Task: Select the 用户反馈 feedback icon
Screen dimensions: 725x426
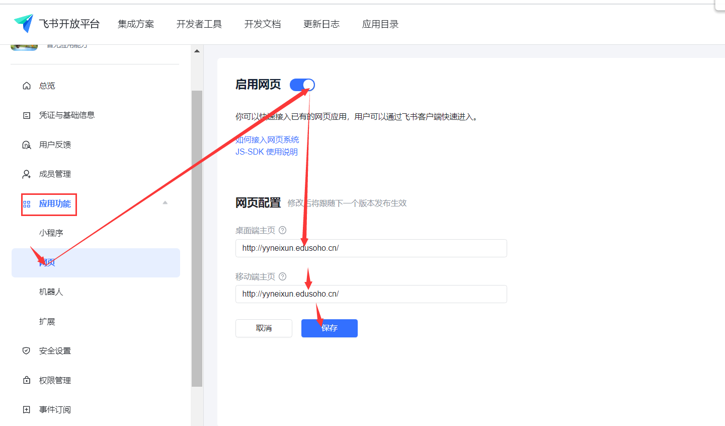Action: click(x=27, y=145)
